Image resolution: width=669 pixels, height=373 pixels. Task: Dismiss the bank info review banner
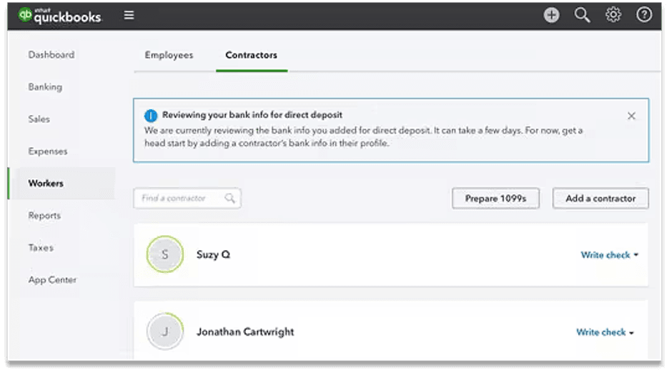tap(631, 116)
